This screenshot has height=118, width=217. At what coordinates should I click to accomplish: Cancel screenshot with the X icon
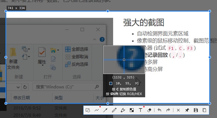pos(178,110)
